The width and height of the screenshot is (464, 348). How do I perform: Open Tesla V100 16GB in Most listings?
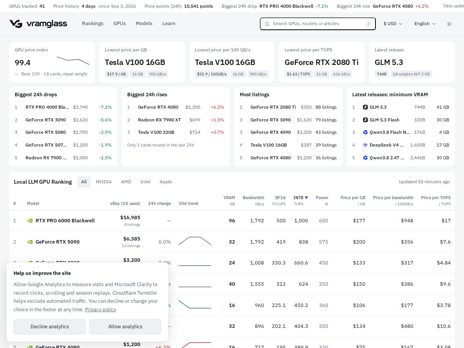point(269,145)
